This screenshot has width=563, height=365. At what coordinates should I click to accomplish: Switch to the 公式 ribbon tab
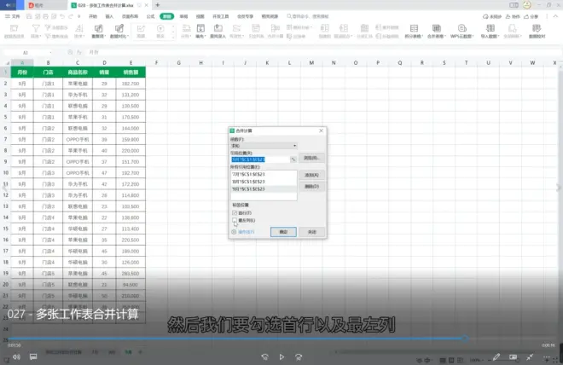pos(150,15)
